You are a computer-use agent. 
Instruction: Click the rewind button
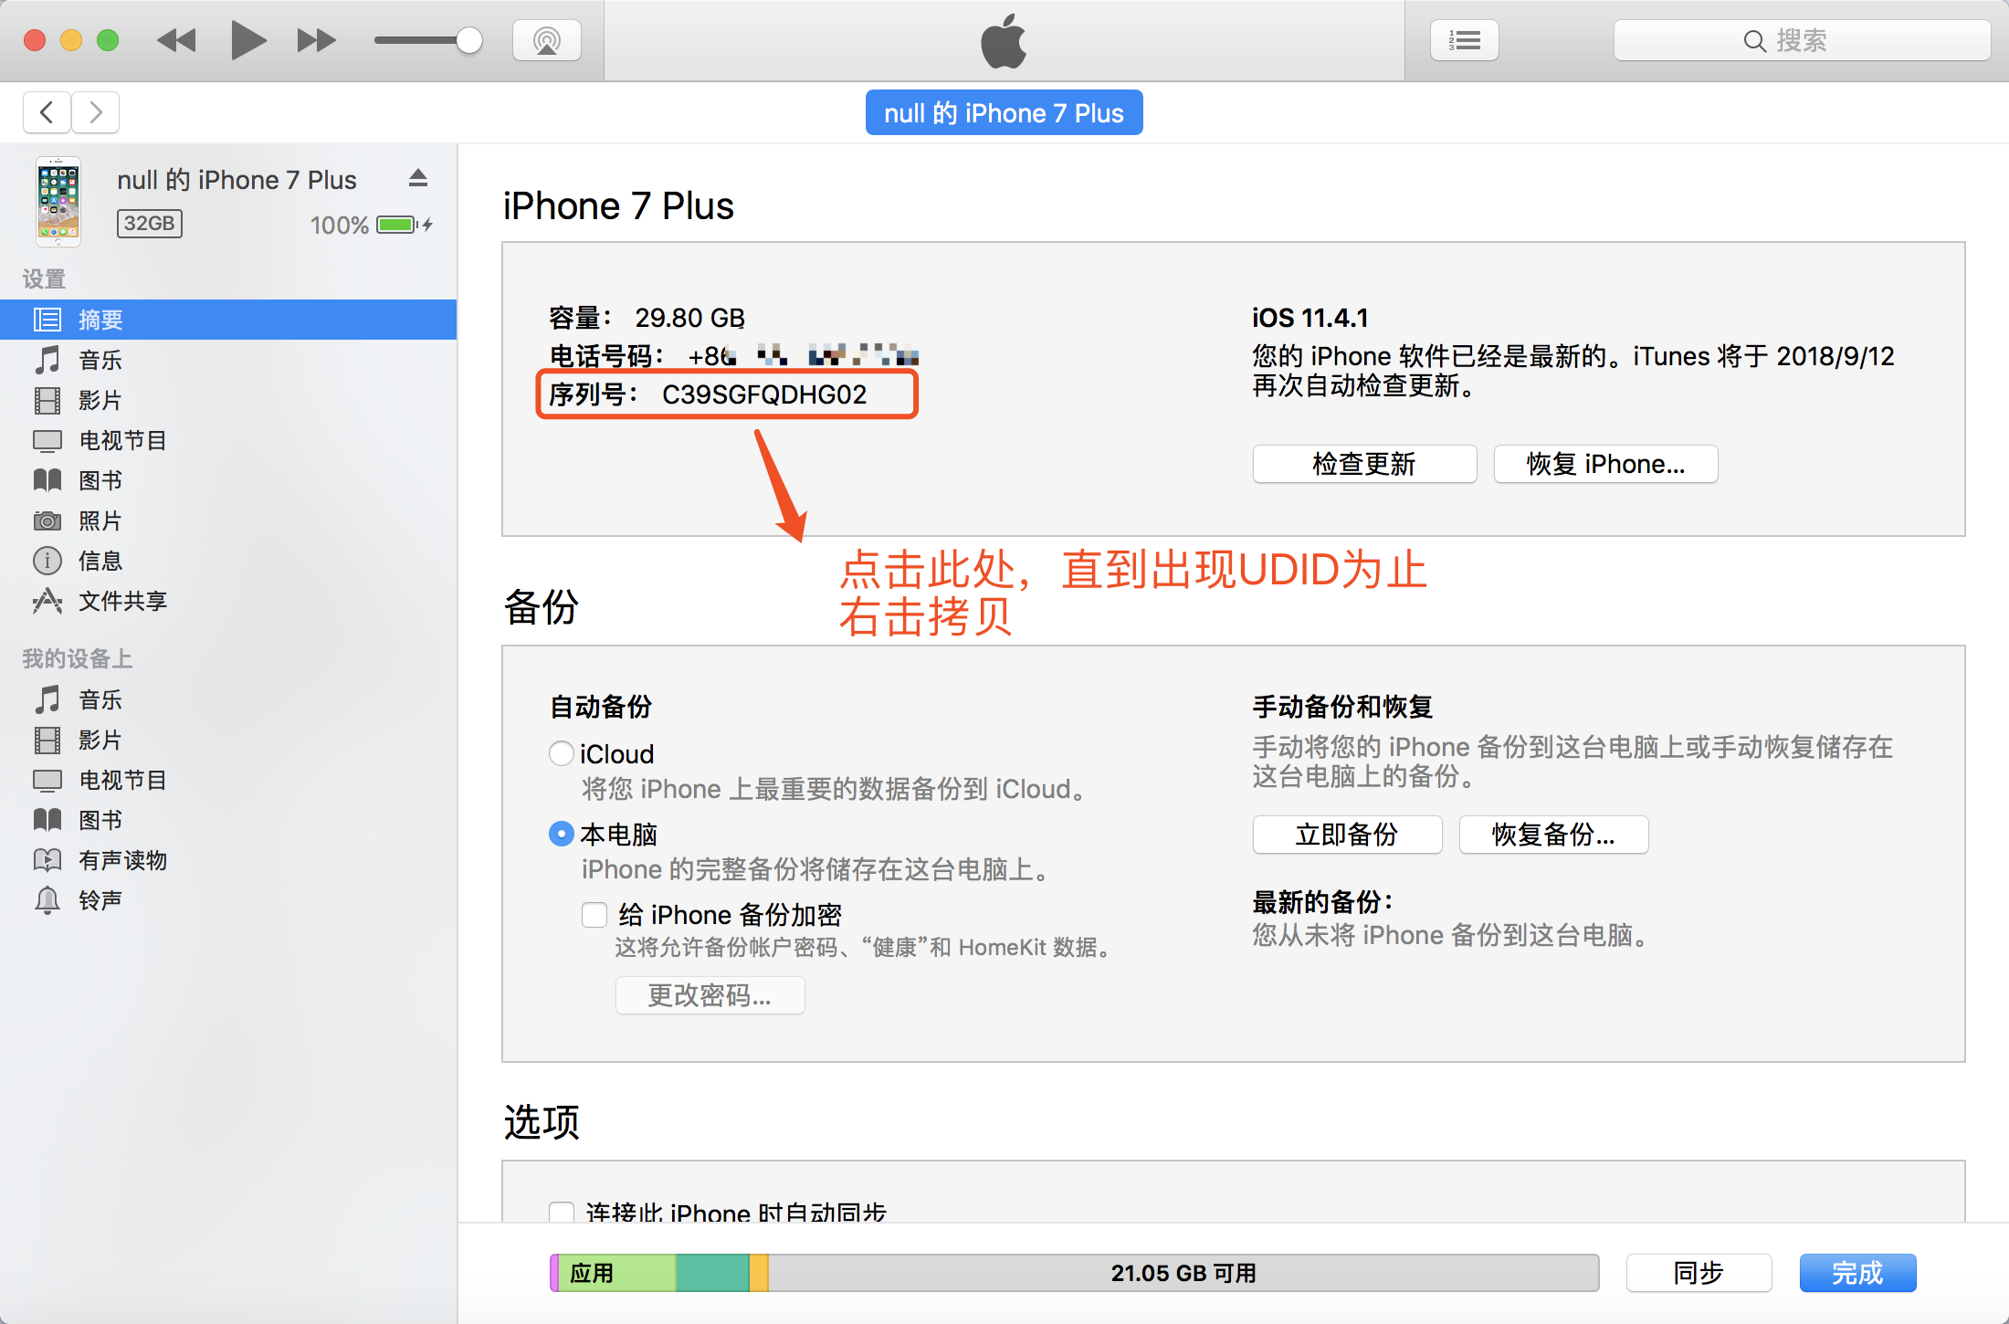point(176,41)
